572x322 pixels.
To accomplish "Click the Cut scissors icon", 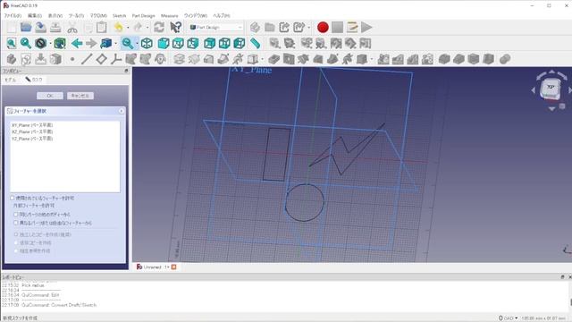I will coord(72,28).
